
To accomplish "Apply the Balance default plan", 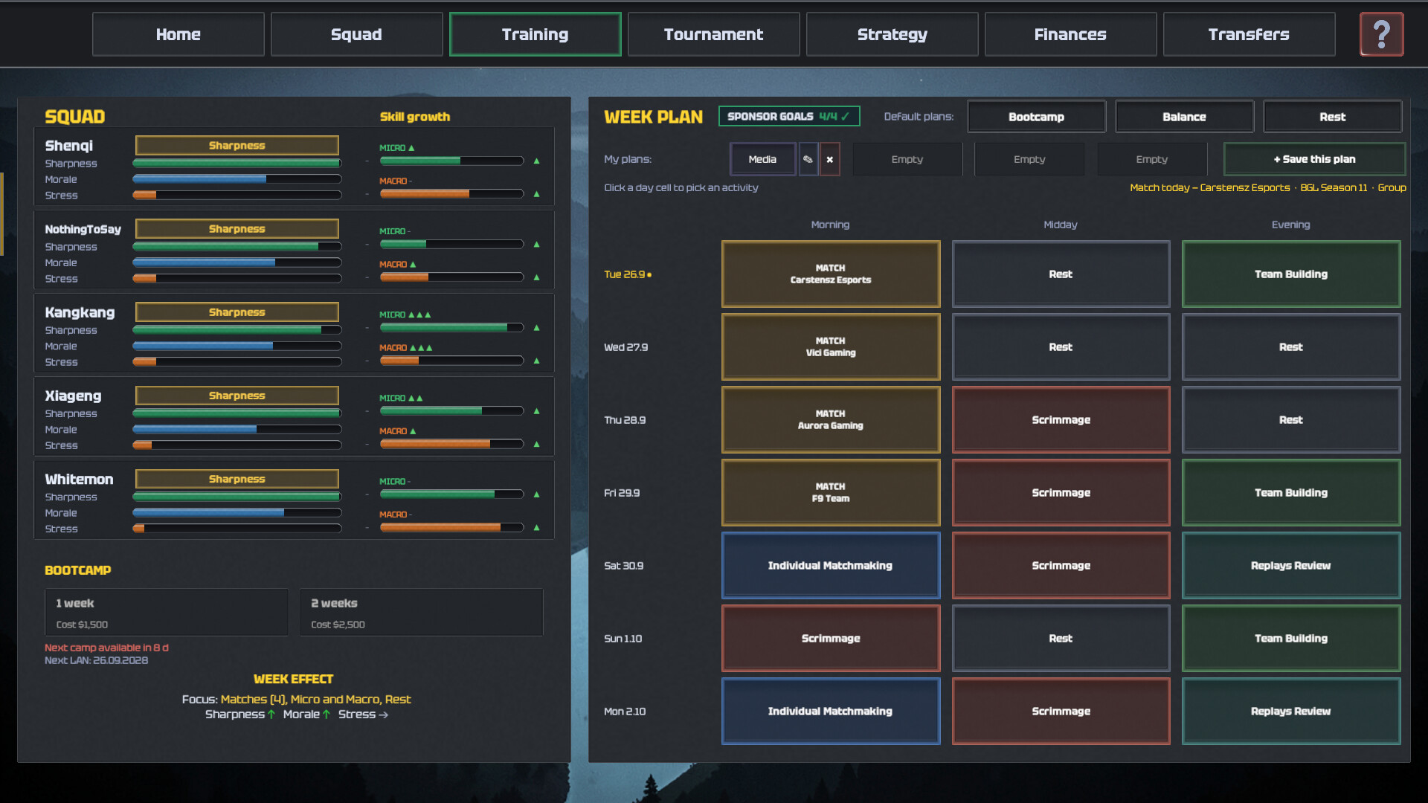I will pyautogui.click(x=1184, y=117).
